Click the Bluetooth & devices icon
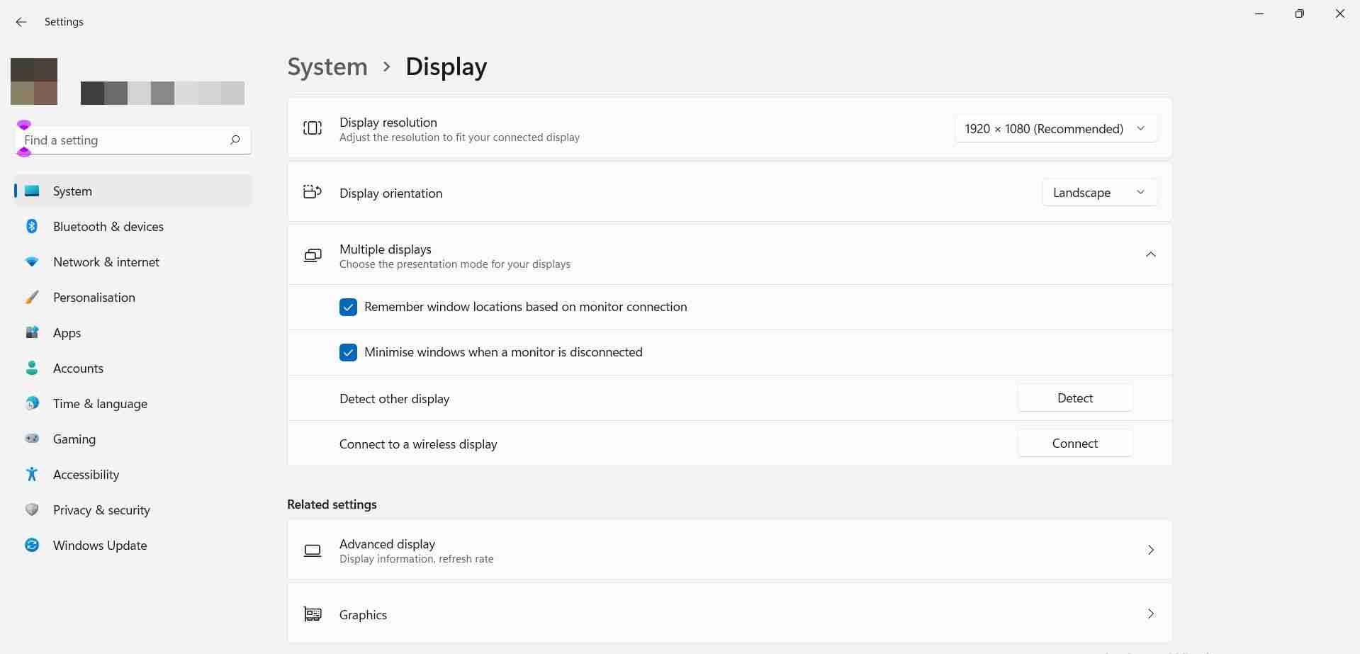The height and width of the screenshot is (654, 1360). point(32,226)
